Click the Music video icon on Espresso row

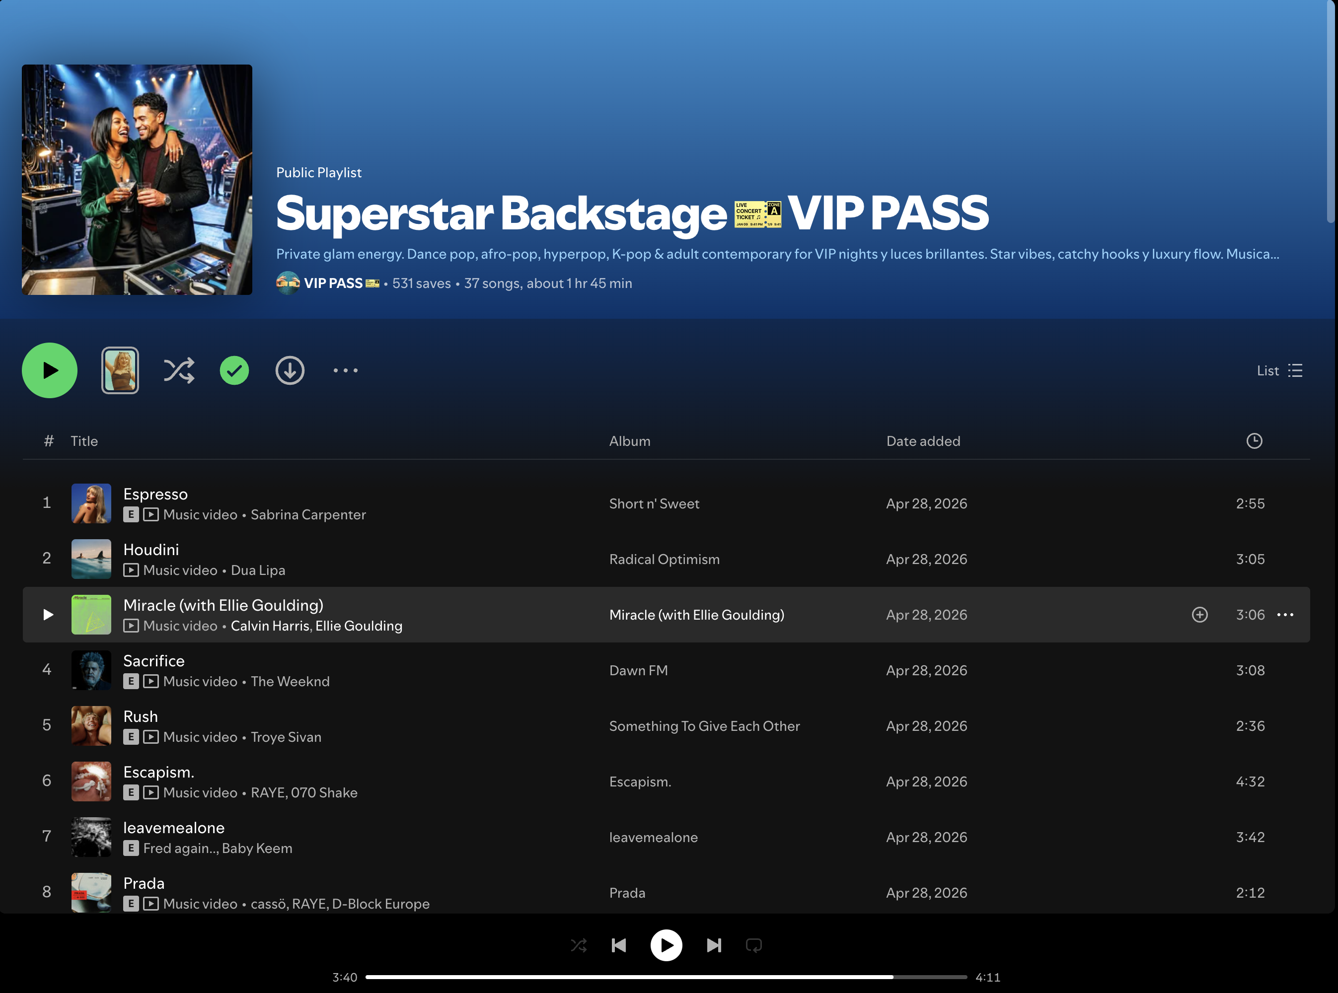[x=151, y=514]
